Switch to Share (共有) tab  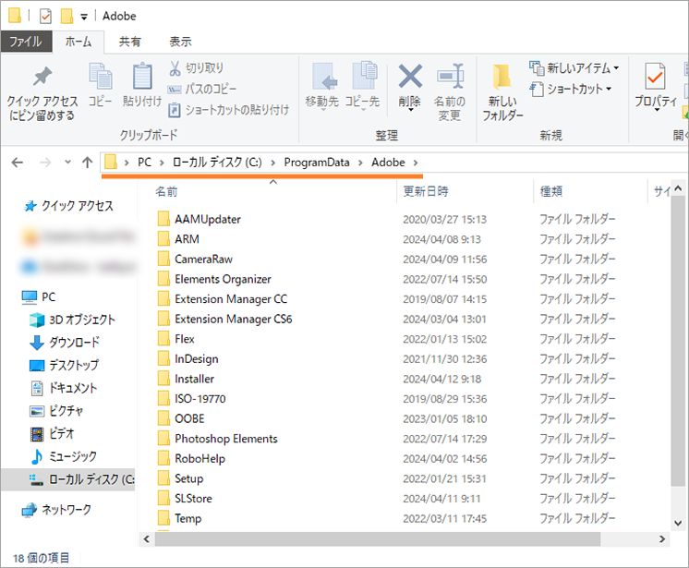pos(129,42)
